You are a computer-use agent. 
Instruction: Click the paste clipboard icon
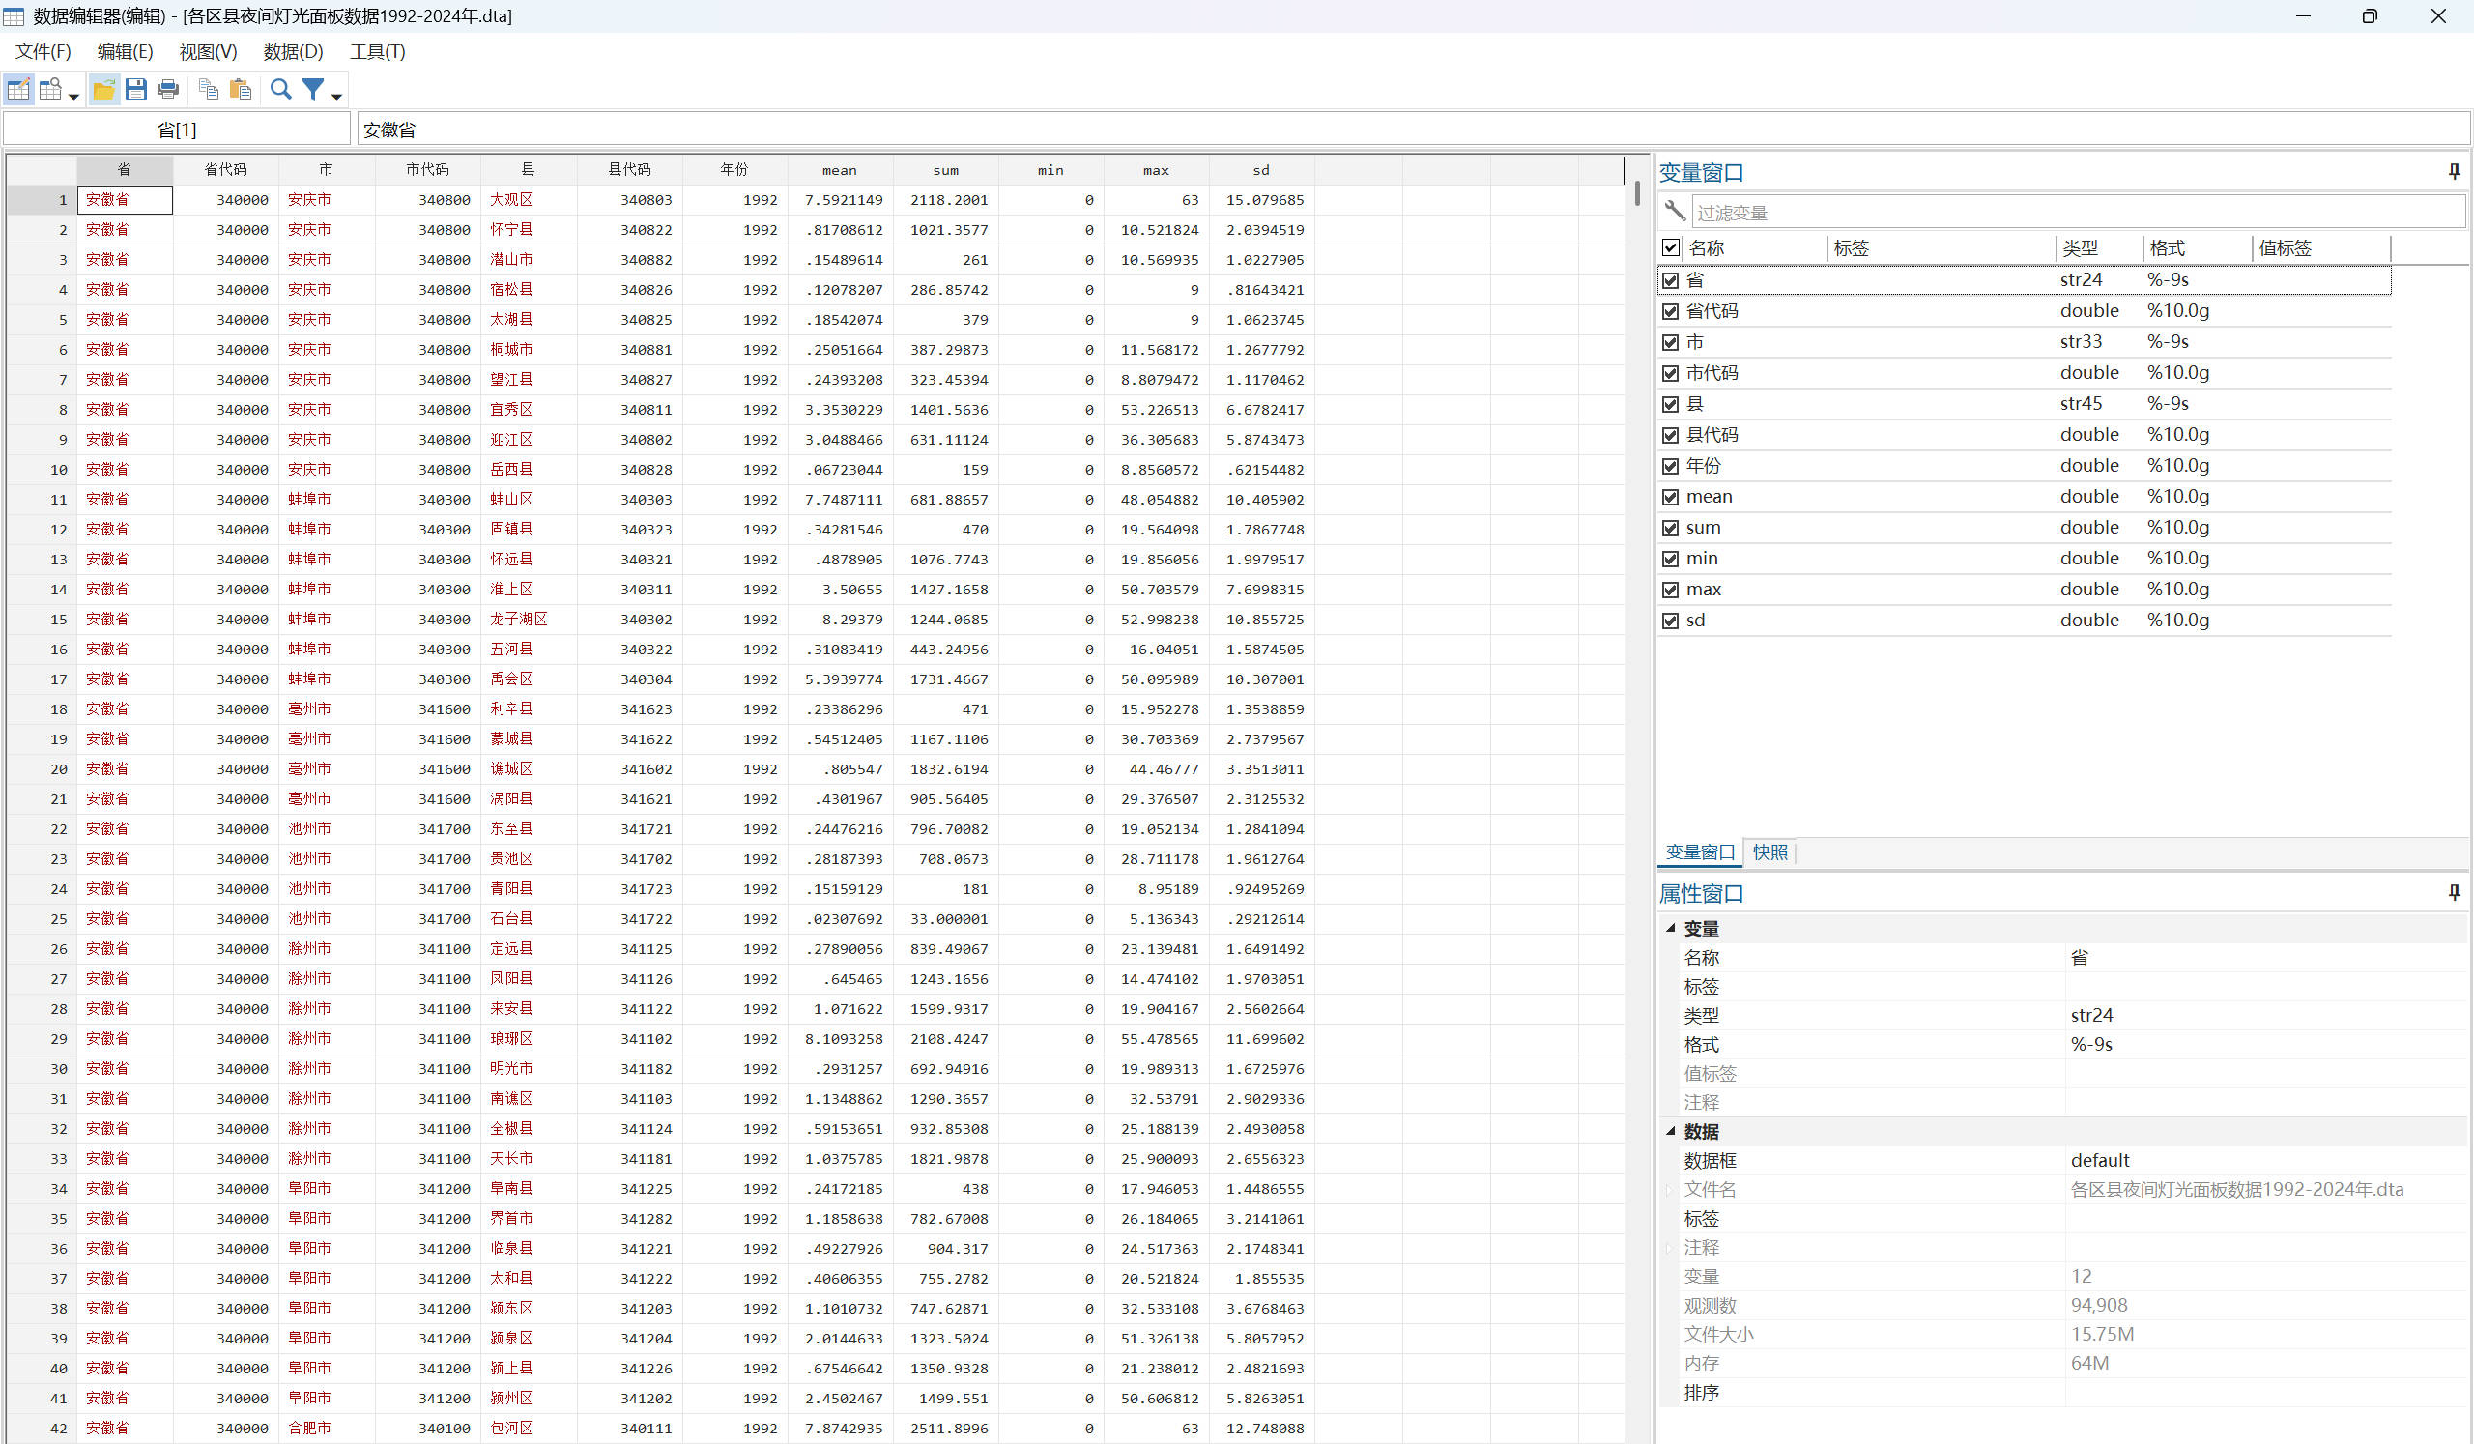[241, 90]
